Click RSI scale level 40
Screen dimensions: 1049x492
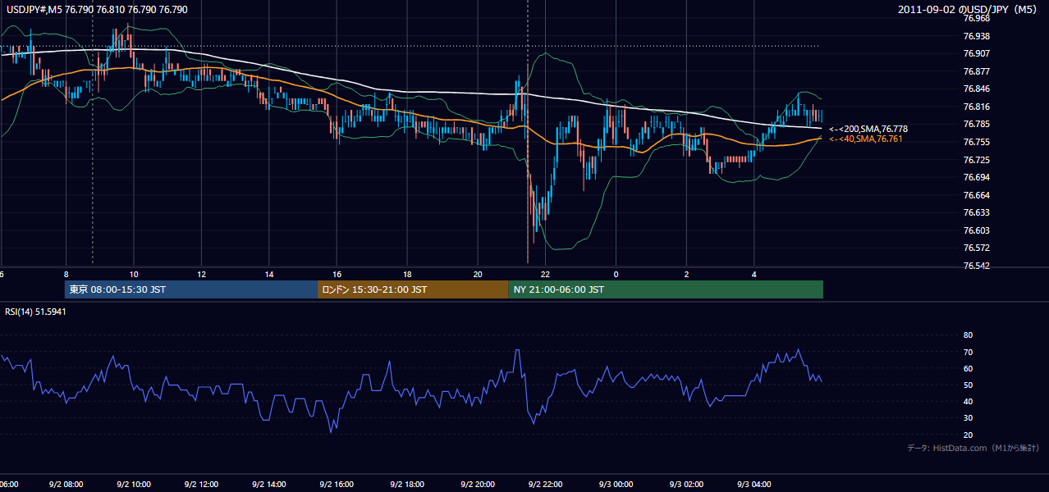[x=968, y=401]
